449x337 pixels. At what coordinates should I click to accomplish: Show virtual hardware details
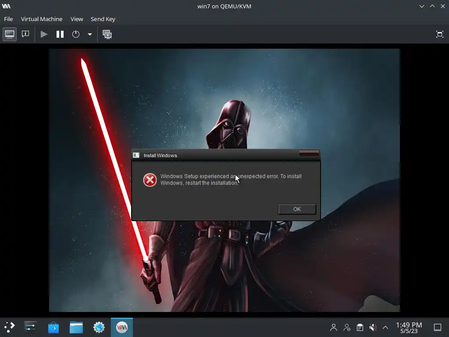tap(25, 34)
